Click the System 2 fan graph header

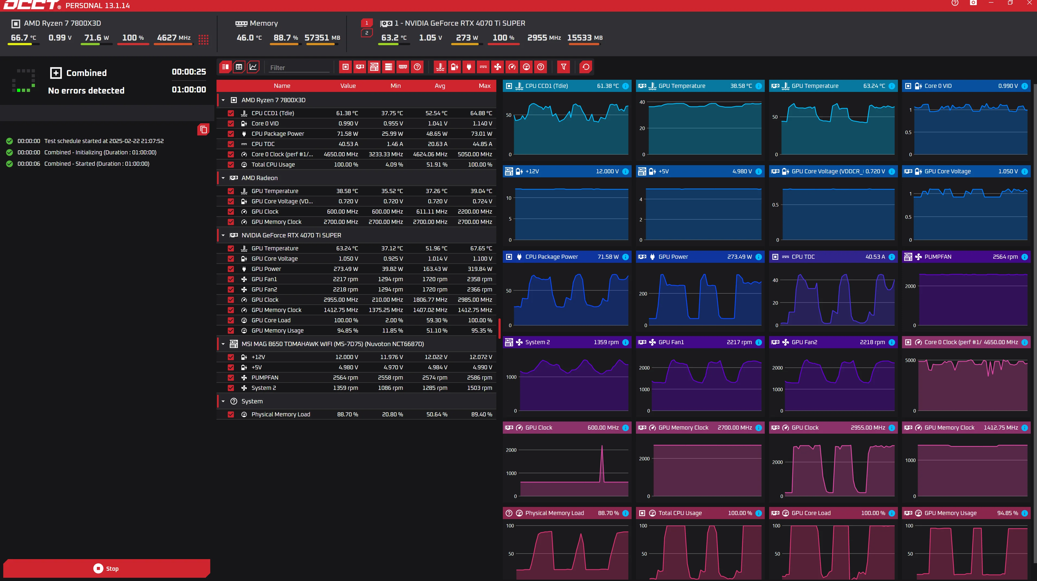tap(567, 343)
